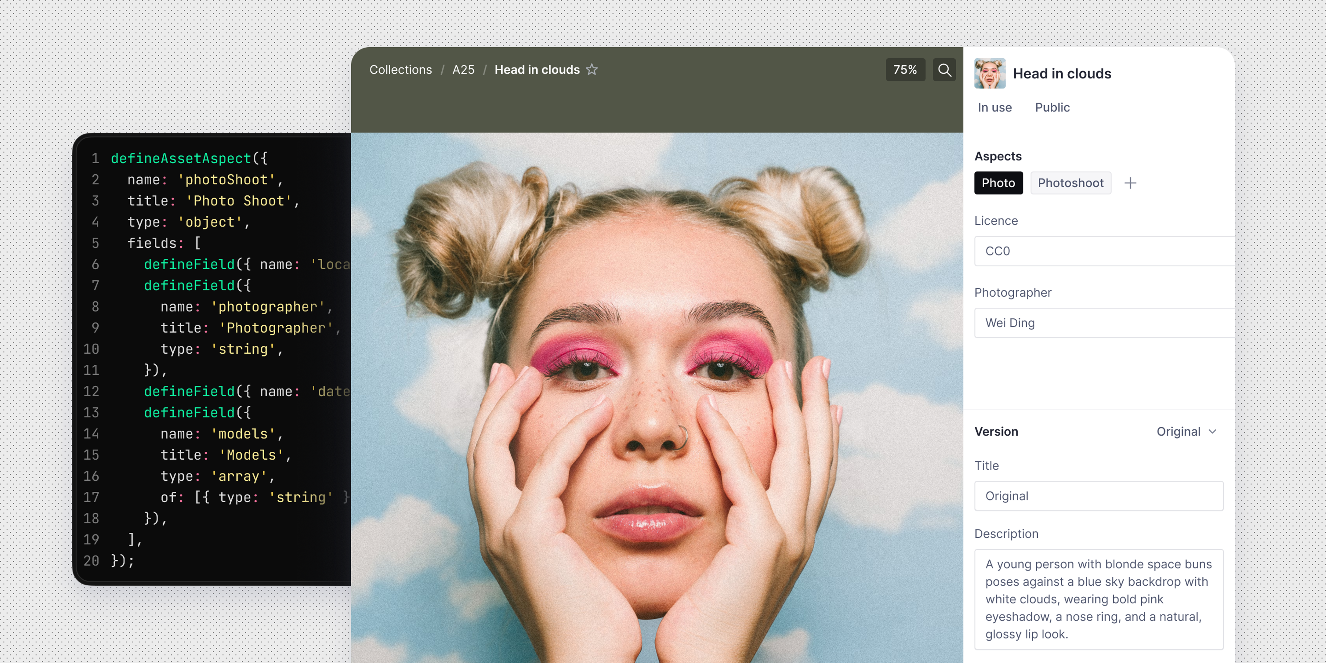Image resolution: width=1326 pixels, height=663 pixels.
Task: Click the Head in clouds breadcrumb
Action: (x=537, y=69)
